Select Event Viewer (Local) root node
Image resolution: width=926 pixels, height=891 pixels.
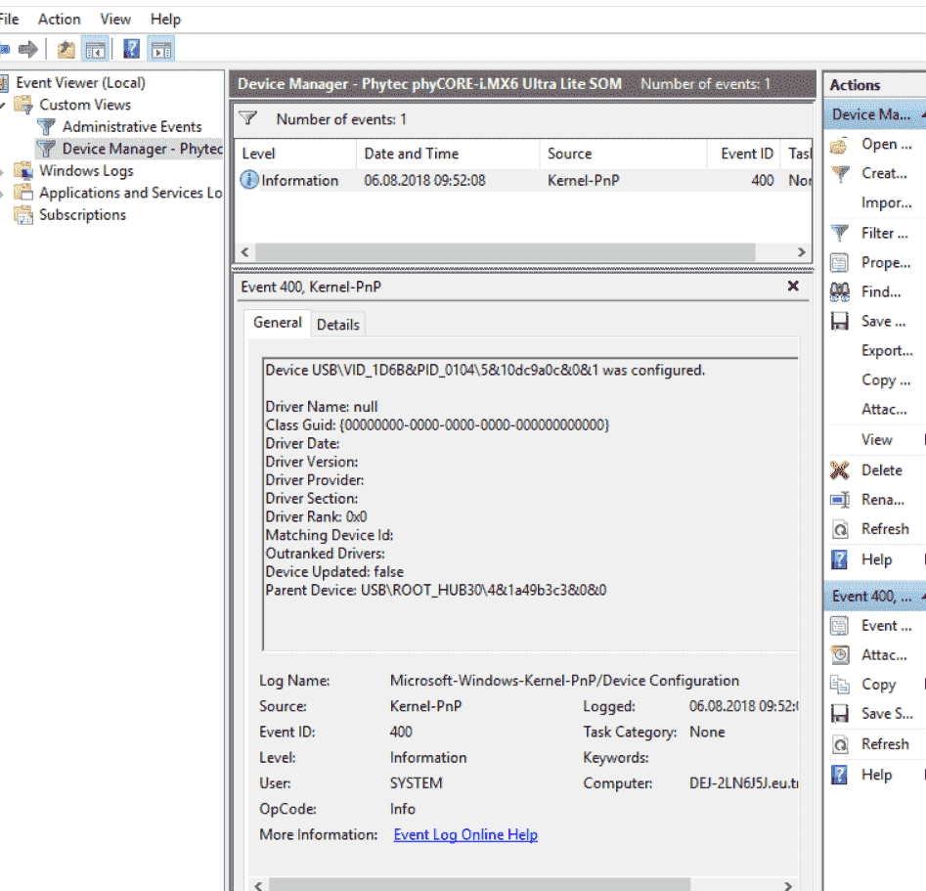click(x=80, y=82)
